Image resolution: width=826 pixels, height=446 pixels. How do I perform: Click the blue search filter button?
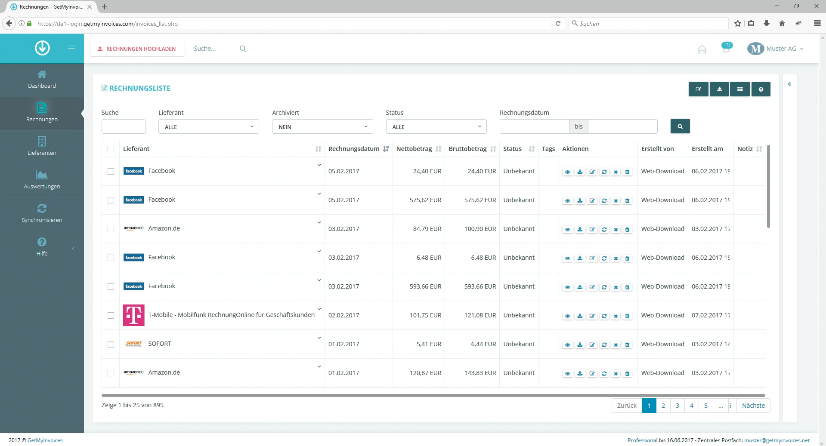[680, 126]
